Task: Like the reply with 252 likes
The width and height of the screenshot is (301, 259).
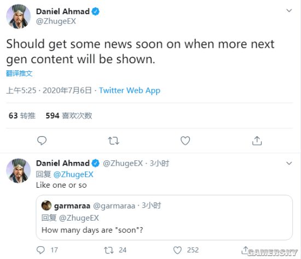Action: pyautogui.click(x=177, y=250)
